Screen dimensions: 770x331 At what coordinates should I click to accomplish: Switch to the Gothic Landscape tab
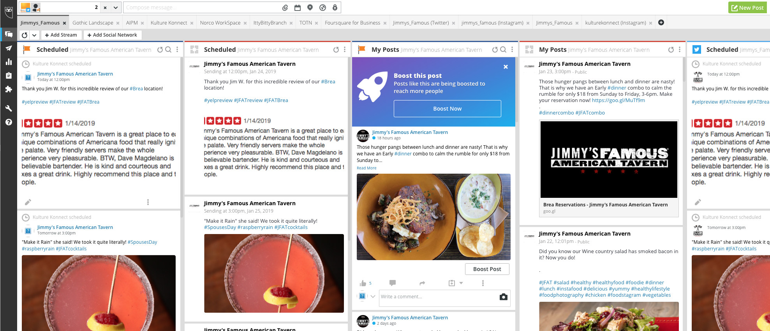(93, 23)
